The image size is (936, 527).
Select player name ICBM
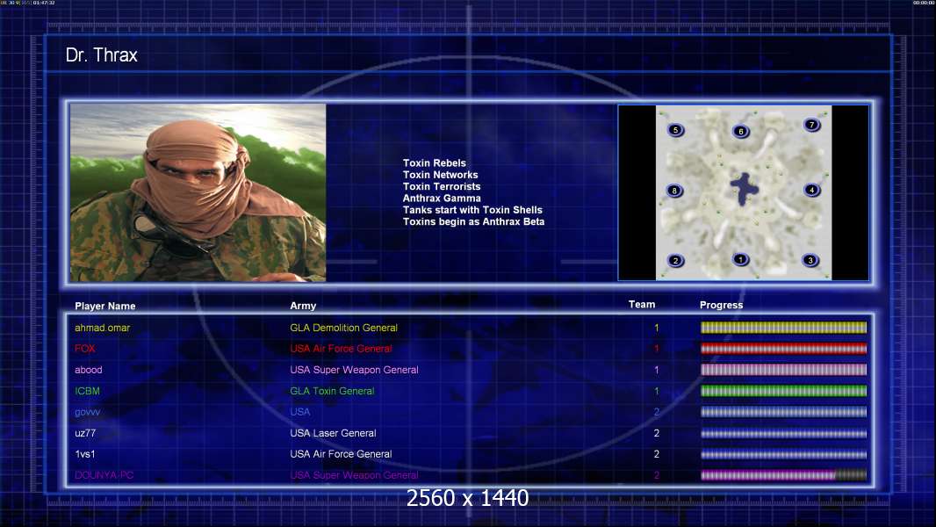[x=87, y=391]
